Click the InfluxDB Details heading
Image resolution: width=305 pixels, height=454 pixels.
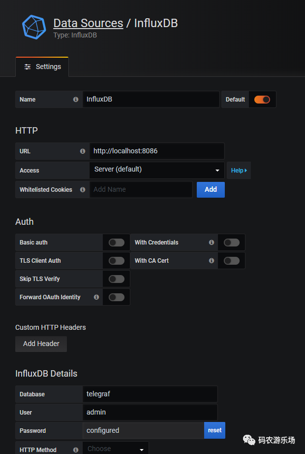(x=46, y=374)
